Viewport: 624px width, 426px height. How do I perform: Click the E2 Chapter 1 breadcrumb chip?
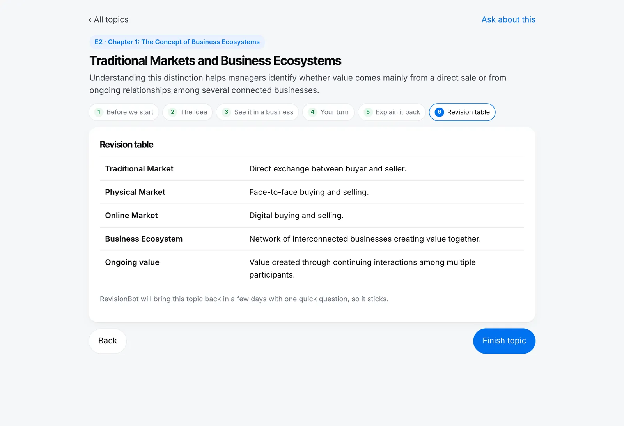click(177, 42)
